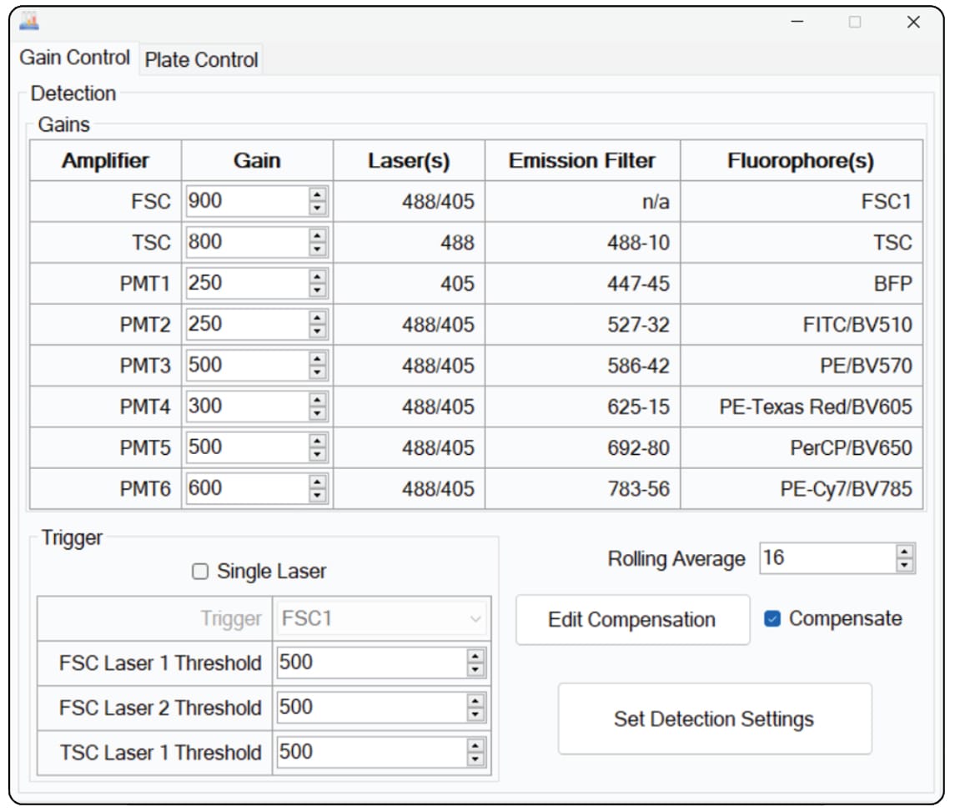Open the Edit Compensation dialog
Screen dimensions: 955x812
coord(632,618)
